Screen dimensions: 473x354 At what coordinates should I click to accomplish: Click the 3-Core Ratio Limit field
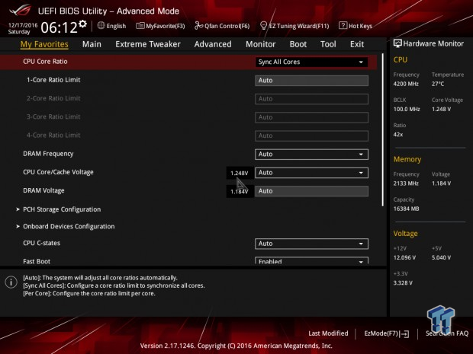(311, 117)
